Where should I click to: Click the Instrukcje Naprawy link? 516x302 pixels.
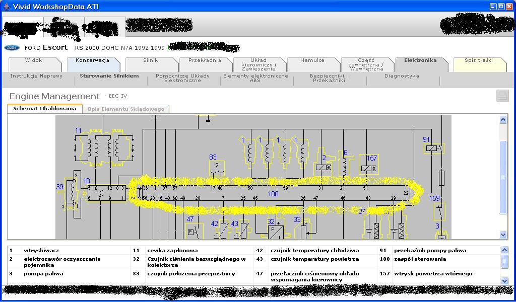coord(36,76)
